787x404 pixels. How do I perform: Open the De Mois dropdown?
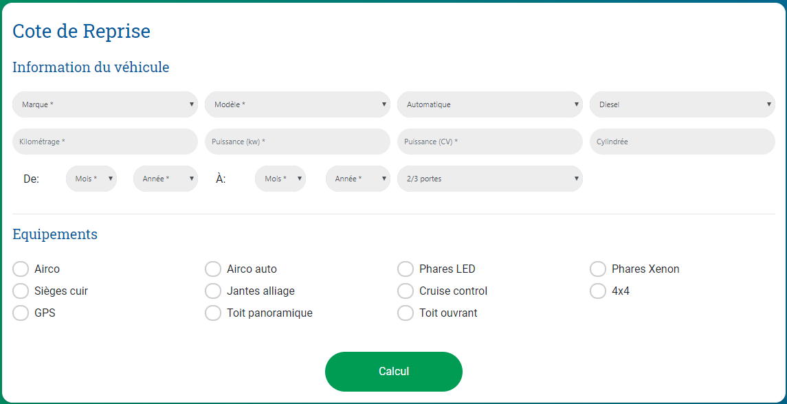[x=91, y=179]
